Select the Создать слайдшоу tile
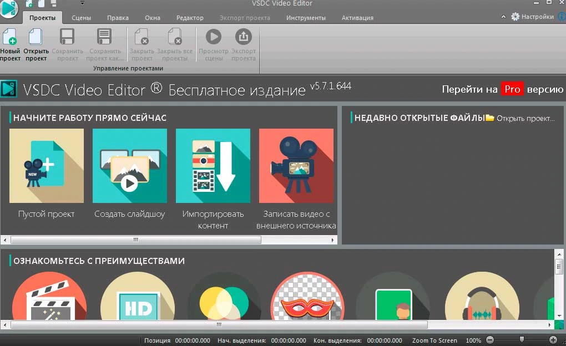 pos(130,174)
